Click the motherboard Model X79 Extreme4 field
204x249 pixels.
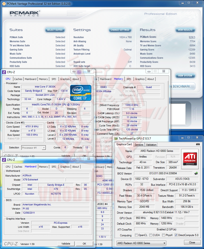click(x=44, y=180)
